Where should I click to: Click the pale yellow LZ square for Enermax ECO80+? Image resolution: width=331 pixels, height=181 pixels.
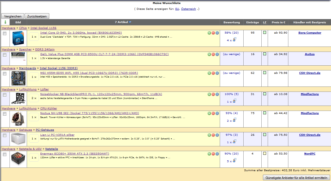pos(265,153)
